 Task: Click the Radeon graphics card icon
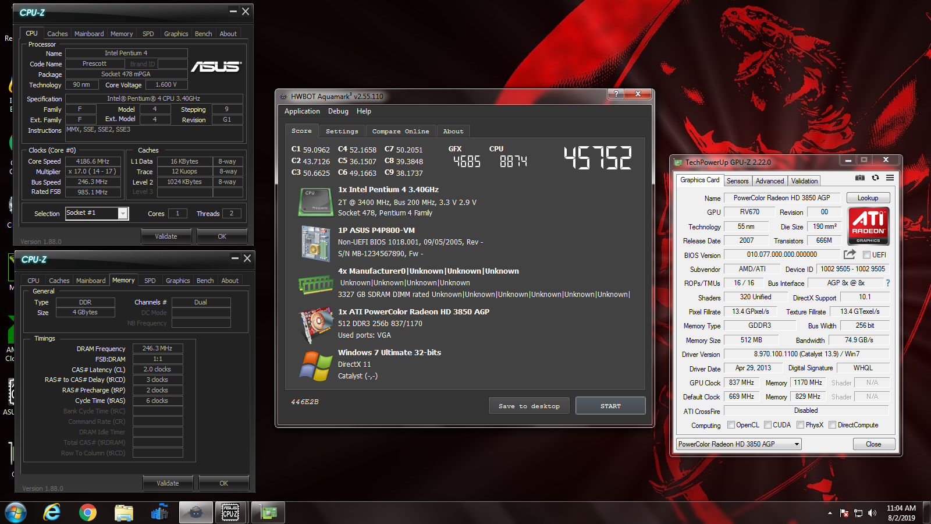(316, 324)
